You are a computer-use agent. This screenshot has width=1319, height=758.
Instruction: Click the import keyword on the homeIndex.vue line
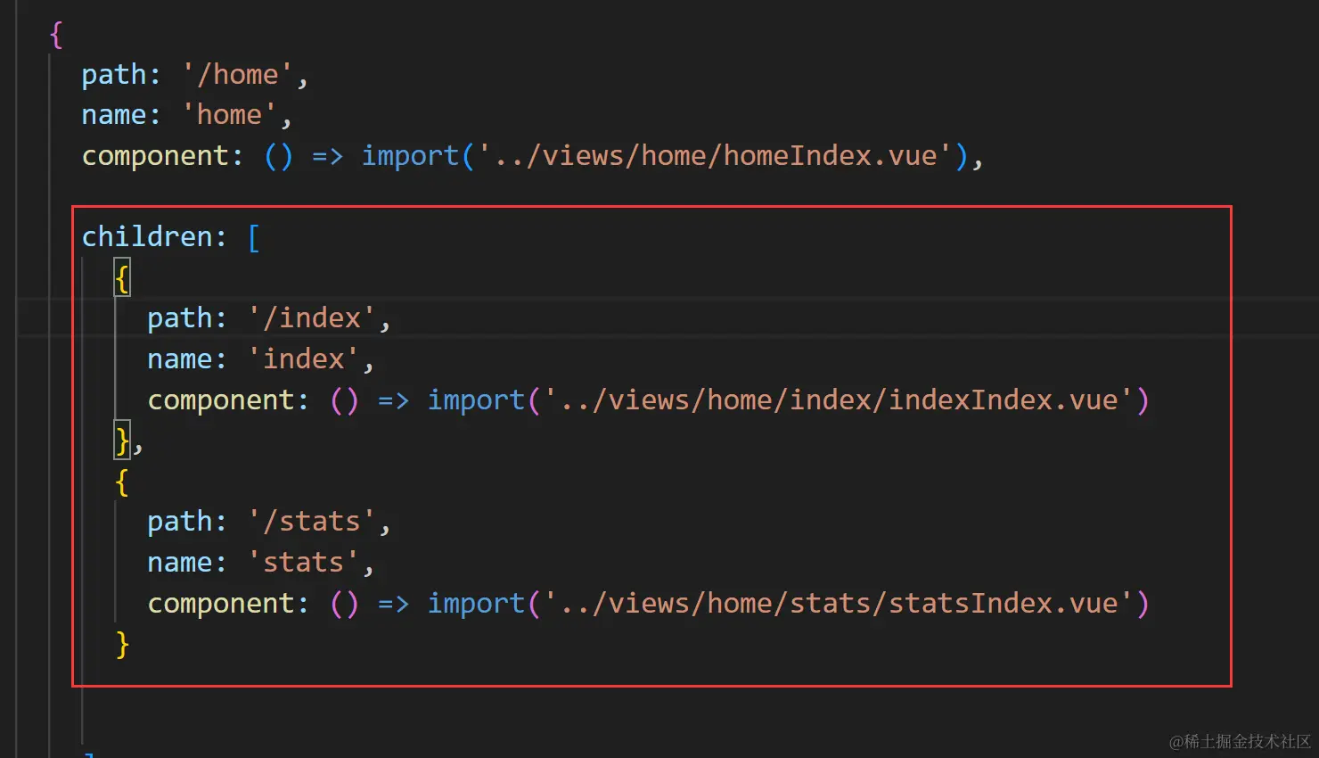pyautogui.click(x=410, y=156)
